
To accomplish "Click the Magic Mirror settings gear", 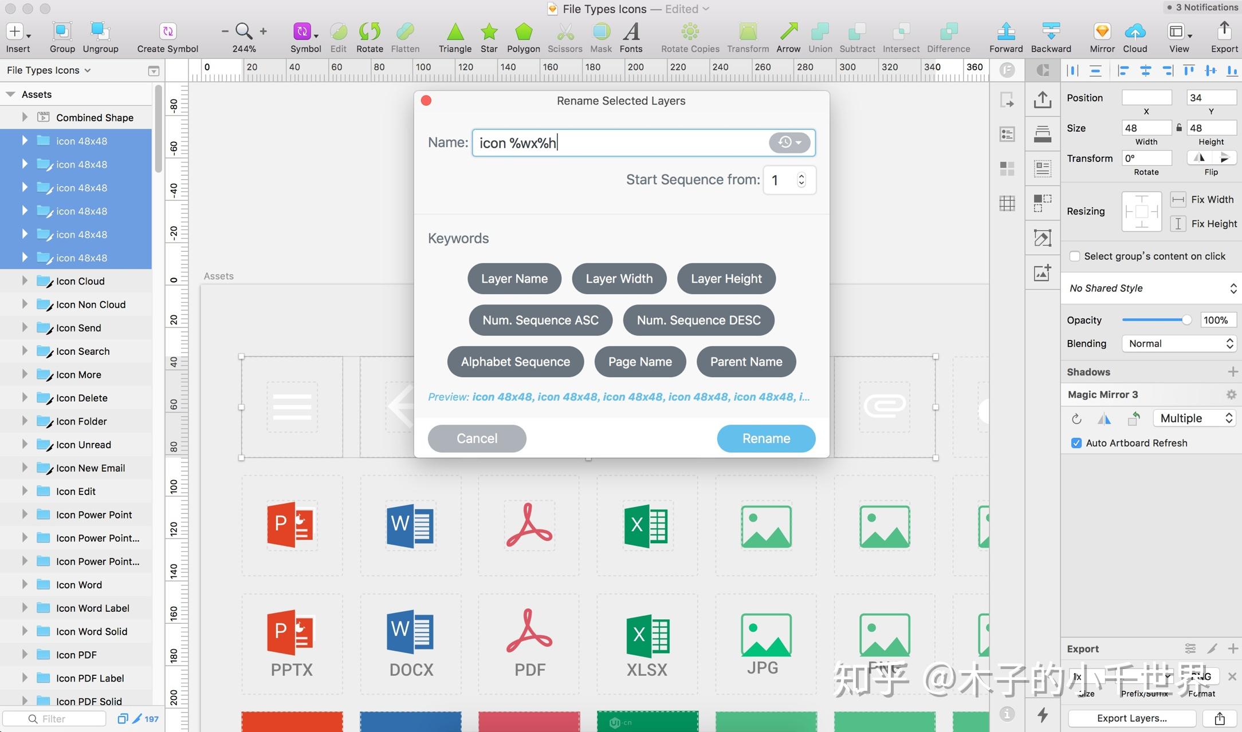I will [x=1231, y=394].
